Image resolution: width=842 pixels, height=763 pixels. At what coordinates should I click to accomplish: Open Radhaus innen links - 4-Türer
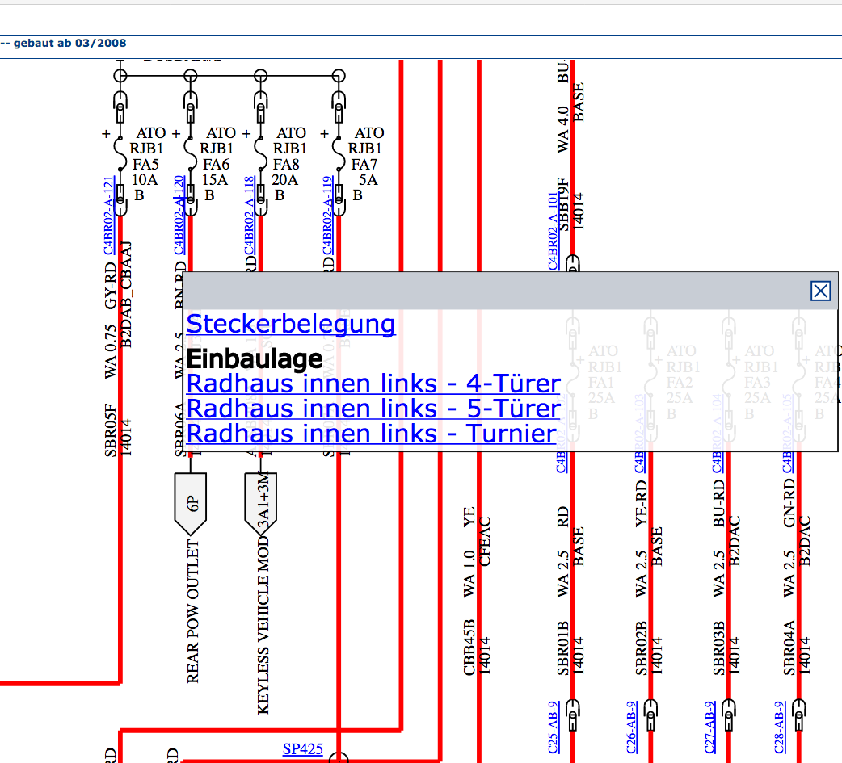tap(373, 383)
